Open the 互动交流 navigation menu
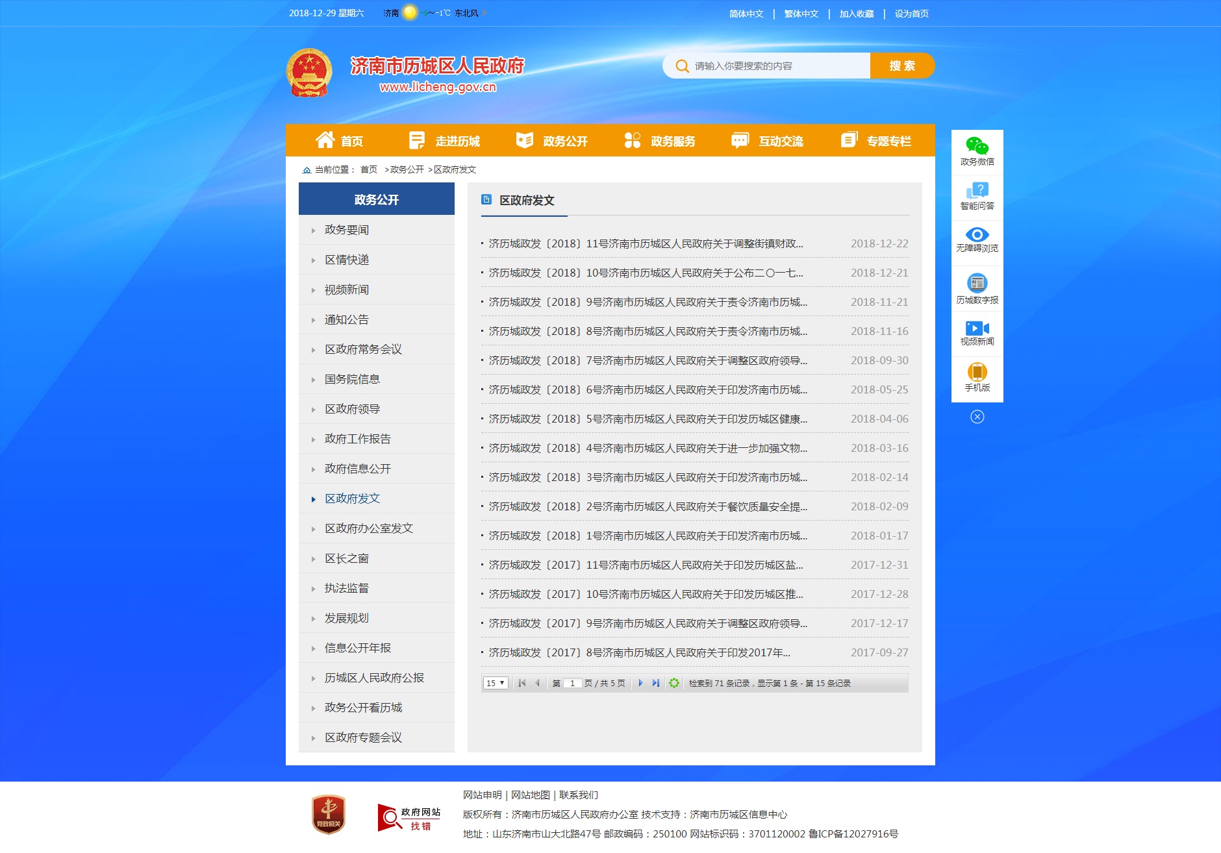The width and height of the screenshot is (1221, 853). [768, 140]
